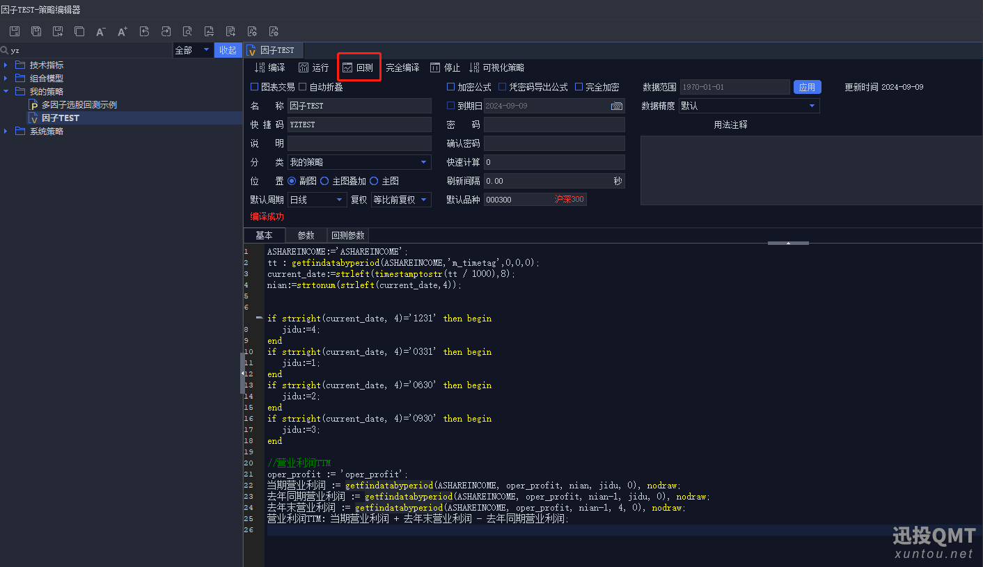The height and width of the screenshot is (567, 983).
Task: Click the 确认密码 field
Action: pos(554,143)
